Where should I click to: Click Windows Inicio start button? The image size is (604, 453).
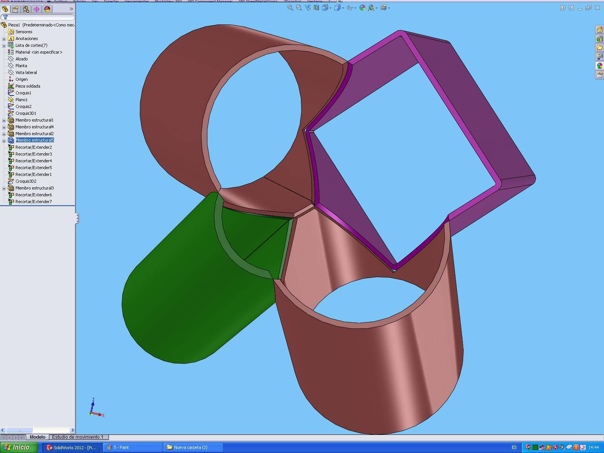[19, 447]
